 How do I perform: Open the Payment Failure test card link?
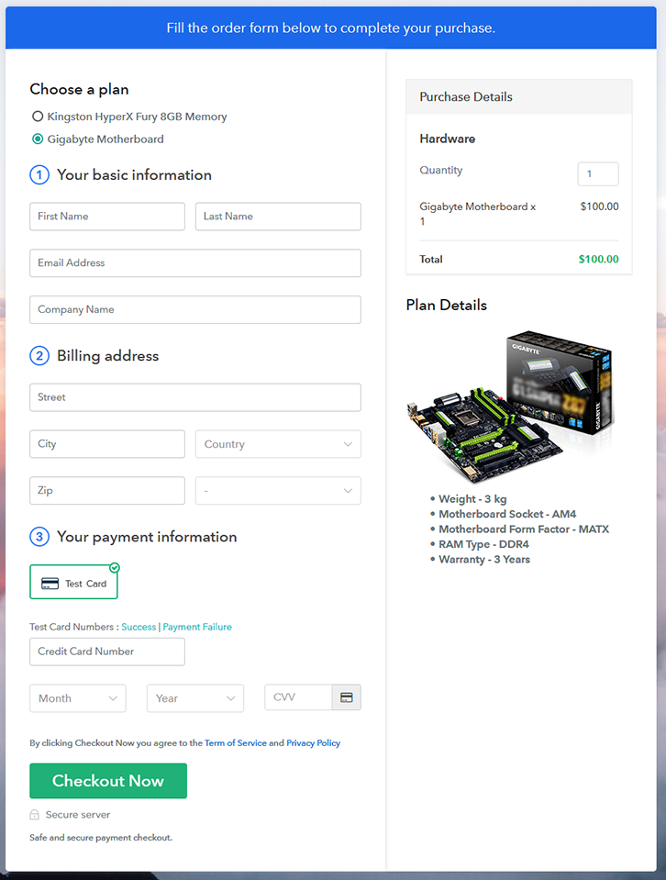(x=197, y=627)
